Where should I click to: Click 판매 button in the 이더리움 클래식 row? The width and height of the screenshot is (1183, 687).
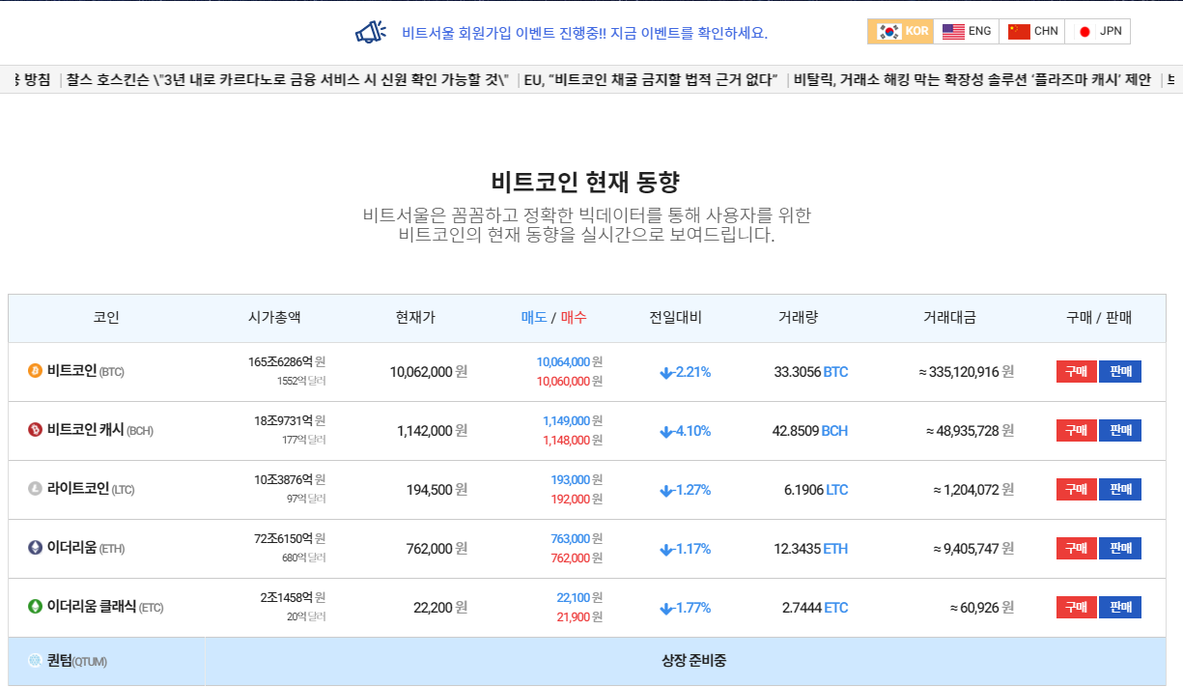(x=1120, y=608)
